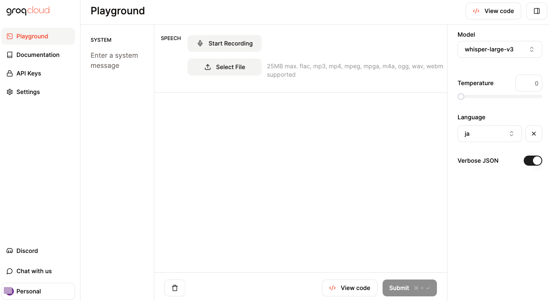The image size is (549, 301).
Task: Click the upload icon on Select File
Action: click(x=208, y=67)
